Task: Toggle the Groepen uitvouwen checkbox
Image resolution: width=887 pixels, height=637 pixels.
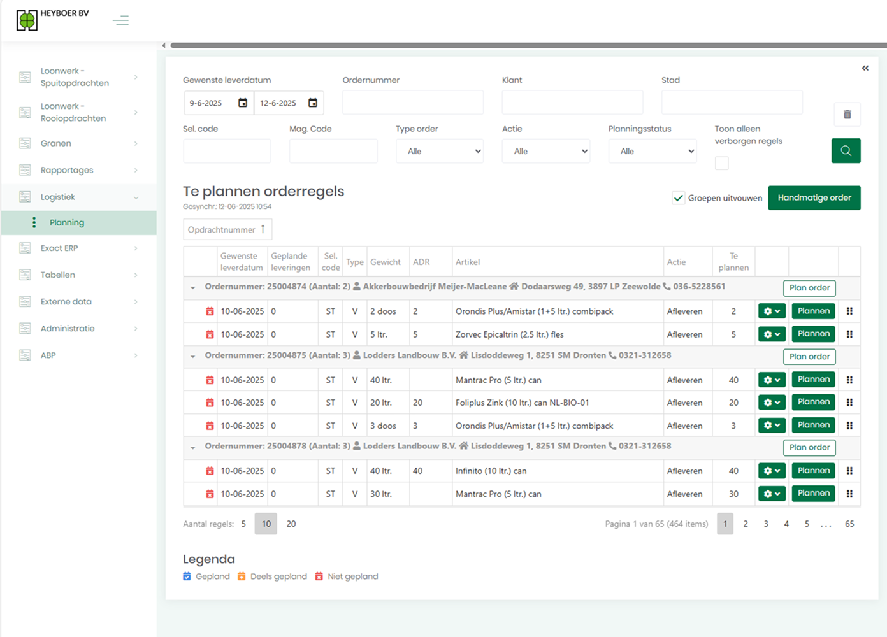Action: point(679,198)
